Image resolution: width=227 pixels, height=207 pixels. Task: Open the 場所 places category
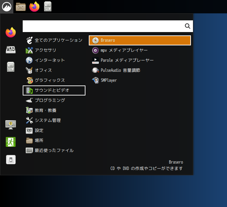(54, 141)
